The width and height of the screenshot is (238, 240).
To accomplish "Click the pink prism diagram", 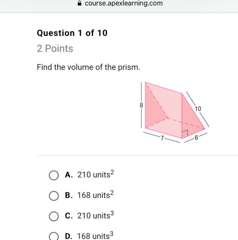I will 175,112.
